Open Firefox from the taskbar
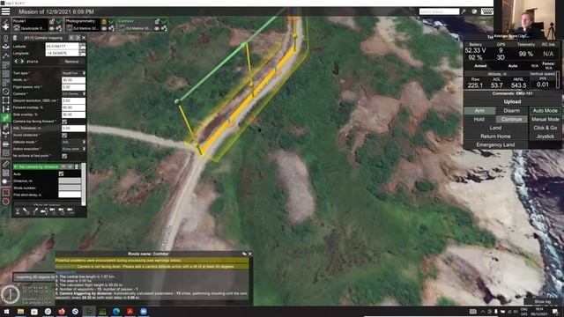 (62, 311)
